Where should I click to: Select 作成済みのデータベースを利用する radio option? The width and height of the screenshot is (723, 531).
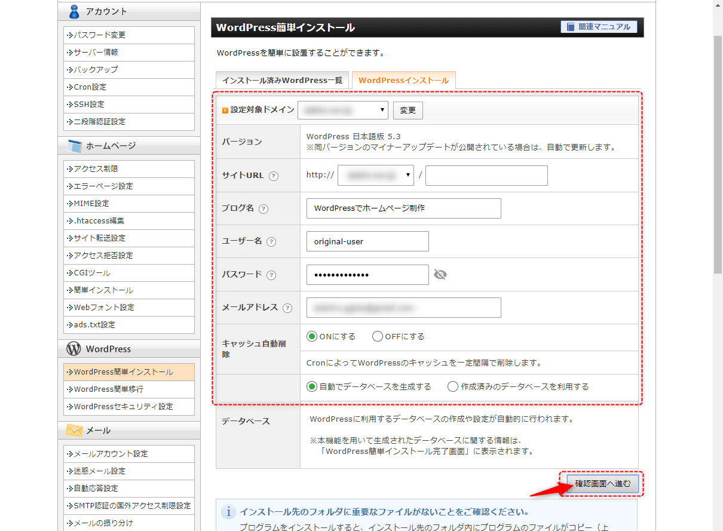(453, 386)
